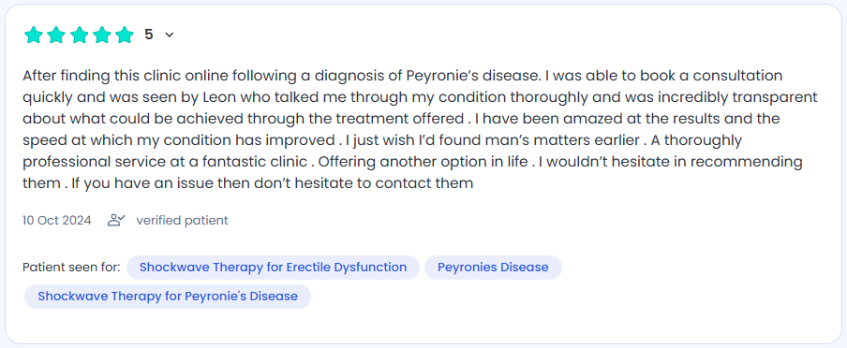
Task: Open Shockwave Therapy for Erectile Dysfunction tag
Action: [273, 267]
